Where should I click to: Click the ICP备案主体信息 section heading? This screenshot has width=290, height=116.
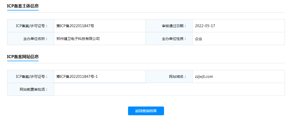pyautogui.click(x=23, y=6)
